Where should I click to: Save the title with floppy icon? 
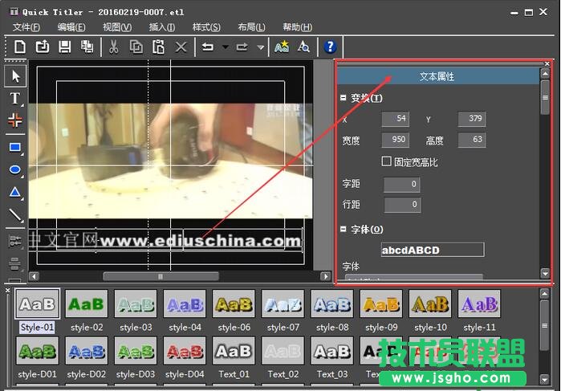(64, 47)
